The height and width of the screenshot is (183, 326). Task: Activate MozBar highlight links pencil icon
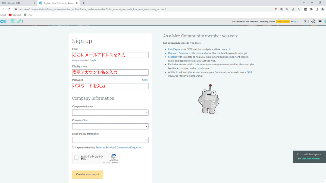click(19, 21)
